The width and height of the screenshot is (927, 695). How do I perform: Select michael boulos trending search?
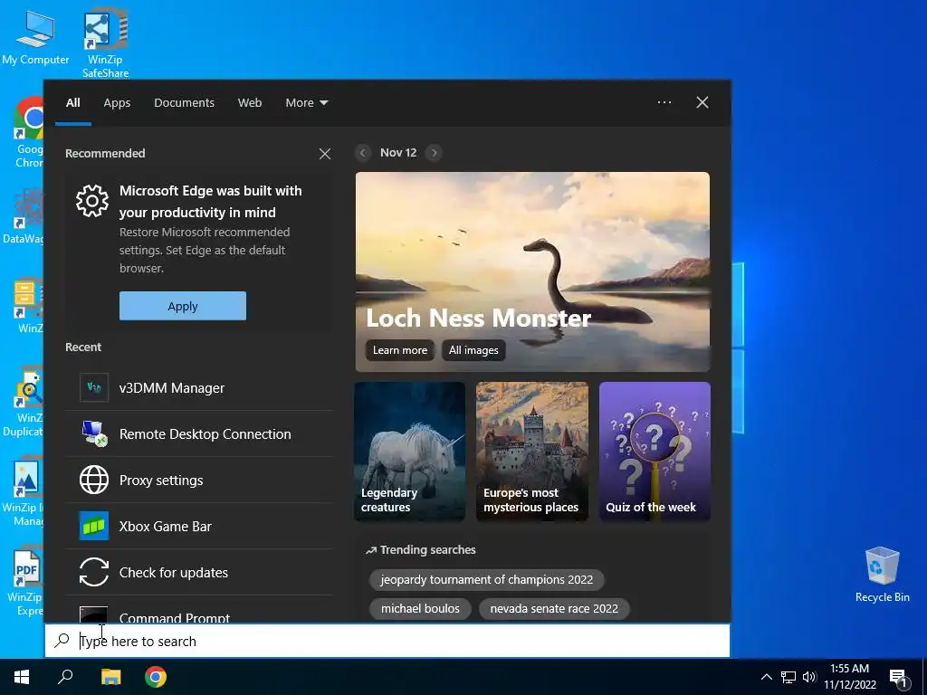tap(420, 609)
